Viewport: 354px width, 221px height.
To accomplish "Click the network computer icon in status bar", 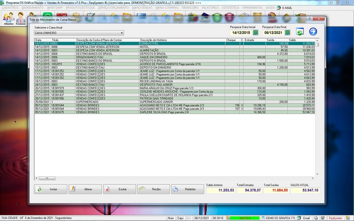I will pyautogui.click(x=323, y=218).
